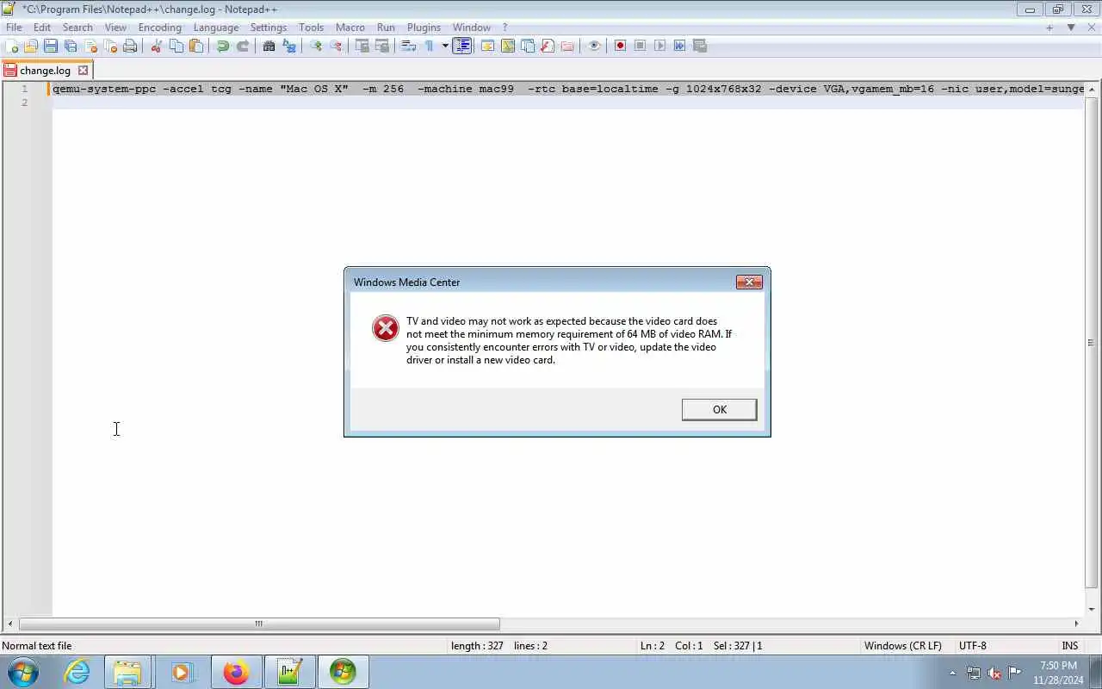The width and height of the screenshot is (1102, 689).
Task: Click the Save All toolbar icon
Action: point(71,46)
